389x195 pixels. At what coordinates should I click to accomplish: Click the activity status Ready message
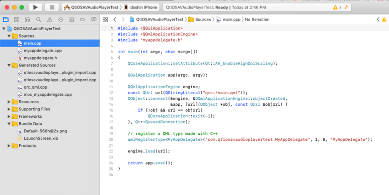tap(215, 8)
